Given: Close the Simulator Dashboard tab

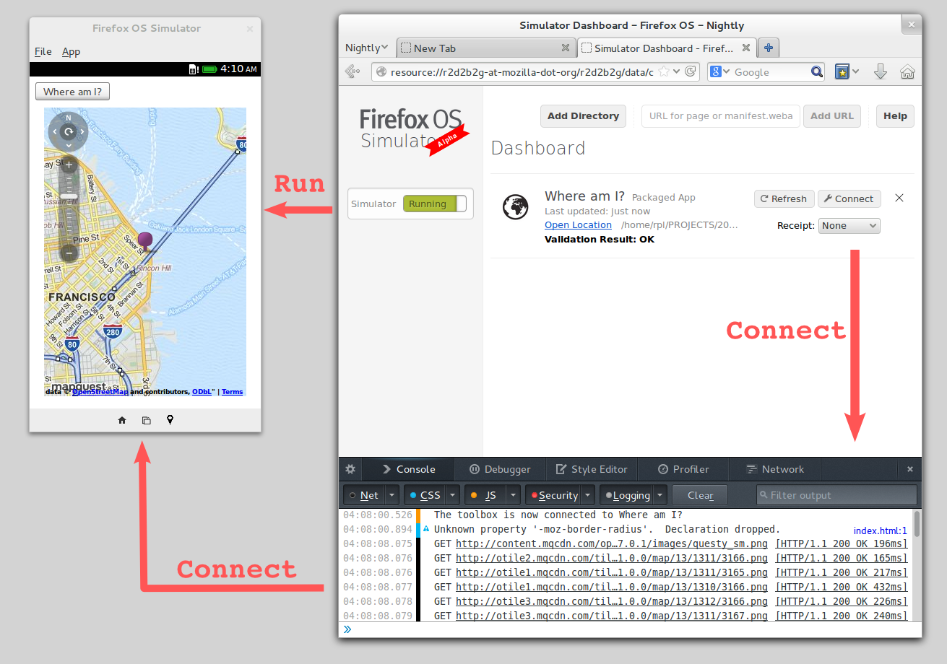Looking at the screenshot, I should pos(746,48).
